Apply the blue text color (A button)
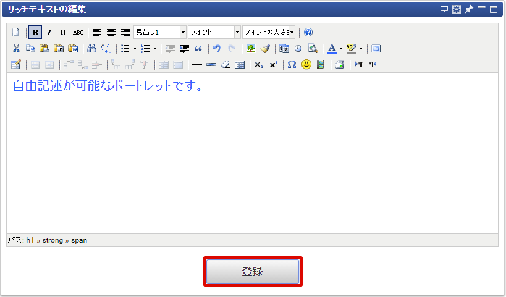 coord(331,48)
